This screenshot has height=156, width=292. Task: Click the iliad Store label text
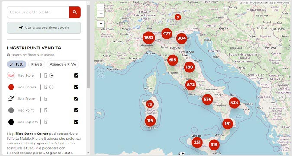click(x=26, y=75)
